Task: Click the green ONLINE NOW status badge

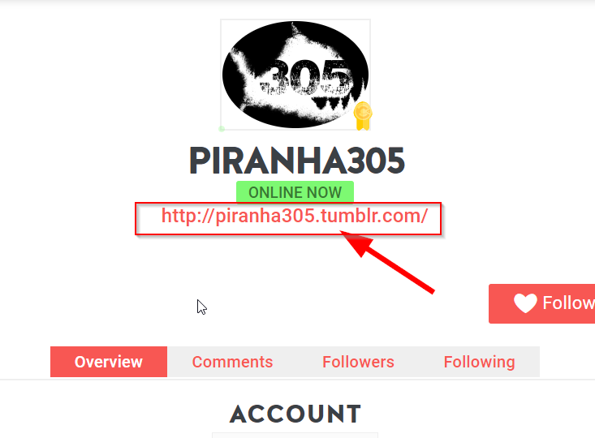Action: 295,192
